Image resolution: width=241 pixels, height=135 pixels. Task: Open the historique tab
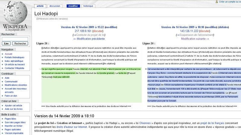click(88, 6)
